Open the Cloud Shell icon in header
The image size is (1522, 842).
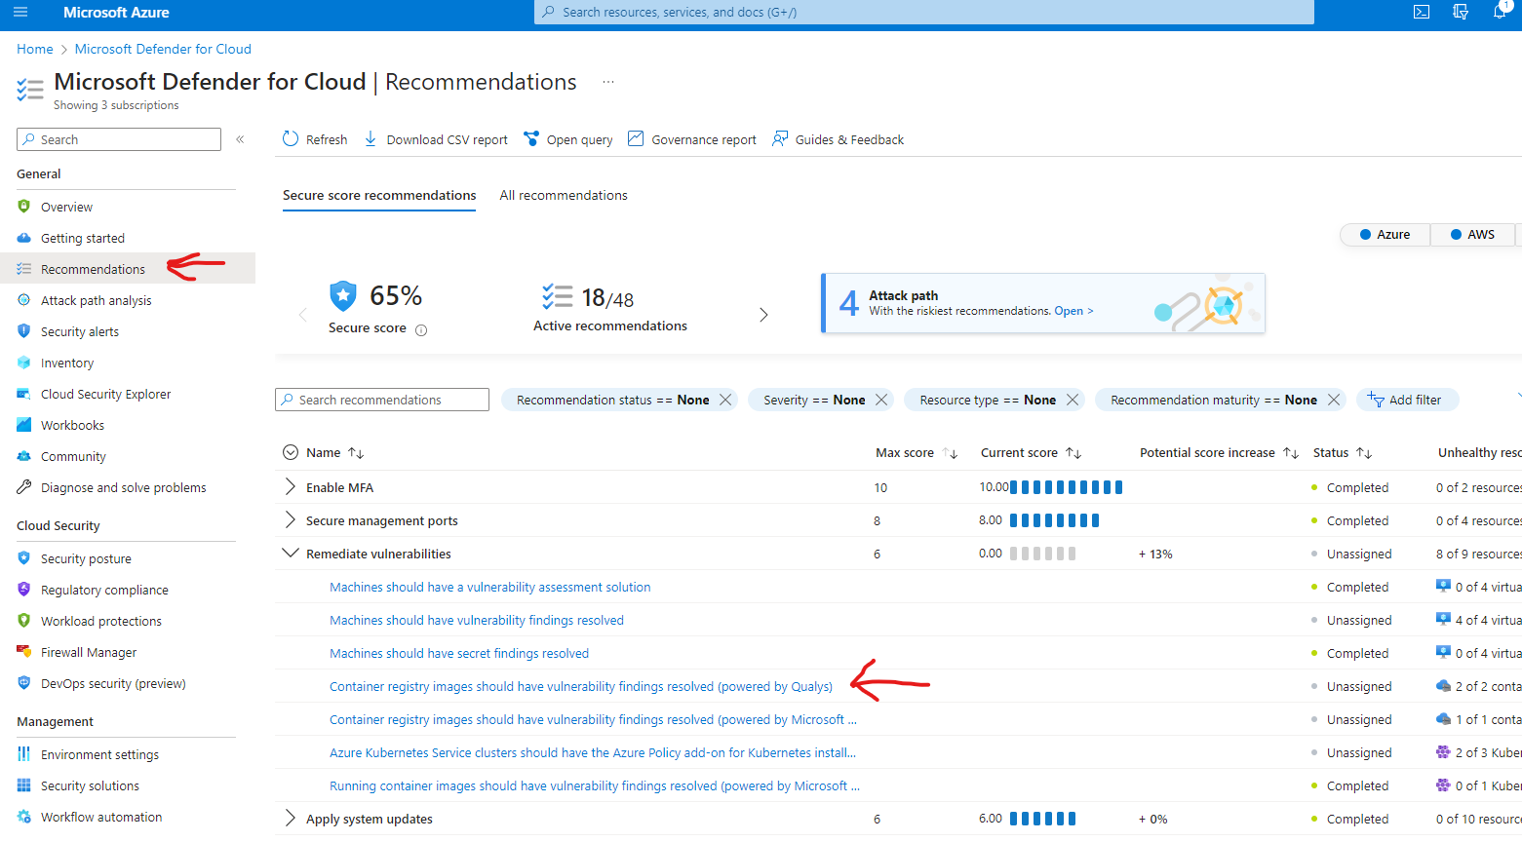click(1422, 13)
